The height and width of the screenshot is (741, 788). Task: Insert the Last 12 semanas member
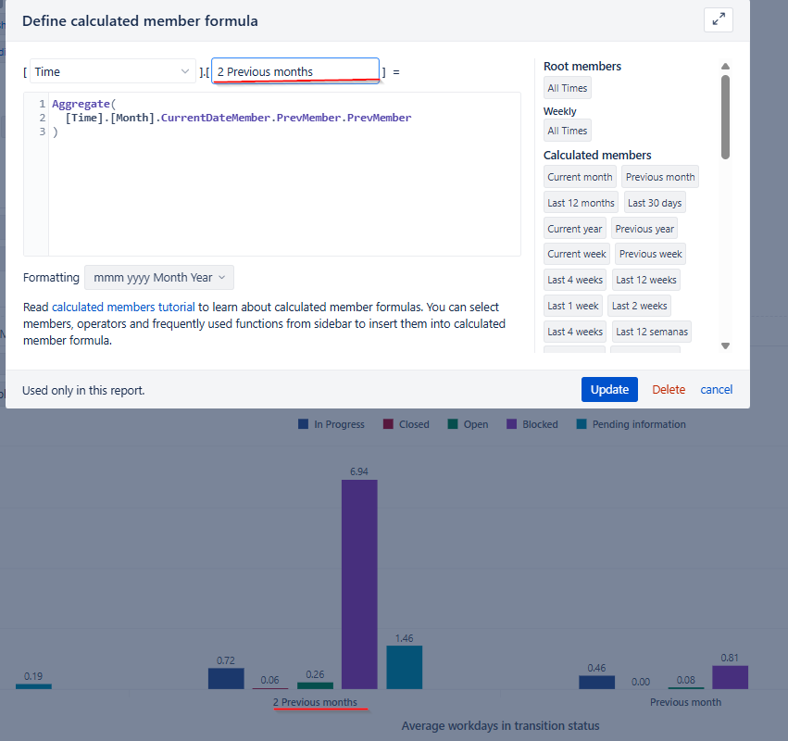pyautogui.click(x=652, y=332)
